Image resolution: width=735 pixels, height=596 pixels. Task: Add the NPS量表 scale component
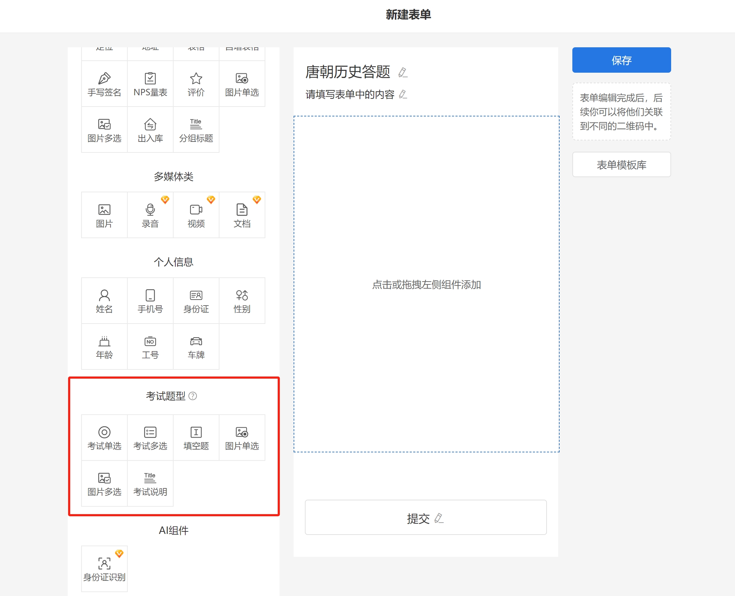click(150, 84)
